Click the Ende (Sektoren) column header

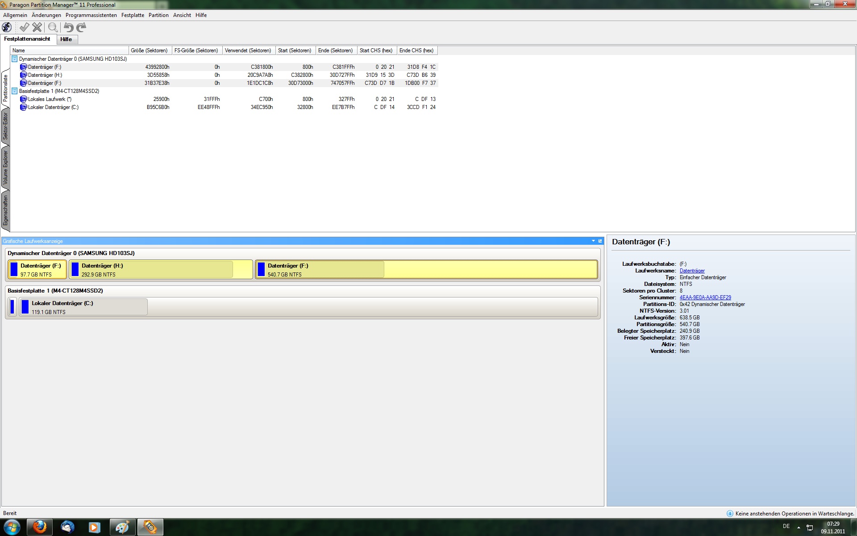pos(337,50)
